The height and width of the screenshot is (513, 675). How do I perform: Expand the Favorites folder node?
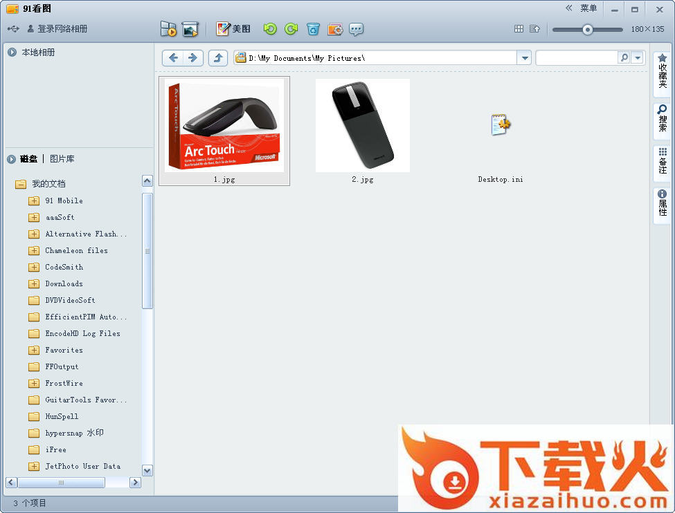pyautogui.click(x=34, y=351)
